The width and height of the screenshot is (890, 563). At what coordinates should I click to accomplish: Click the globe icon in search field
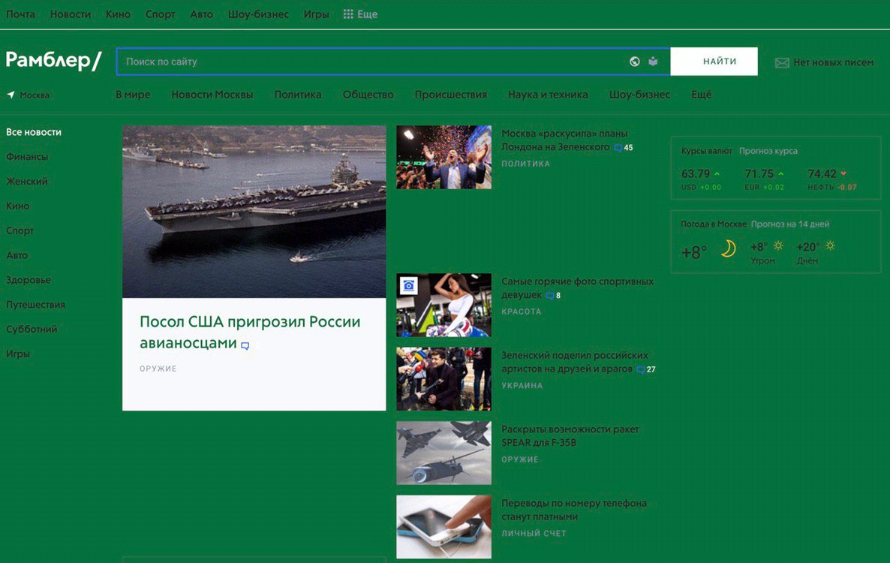click(635, 62)
